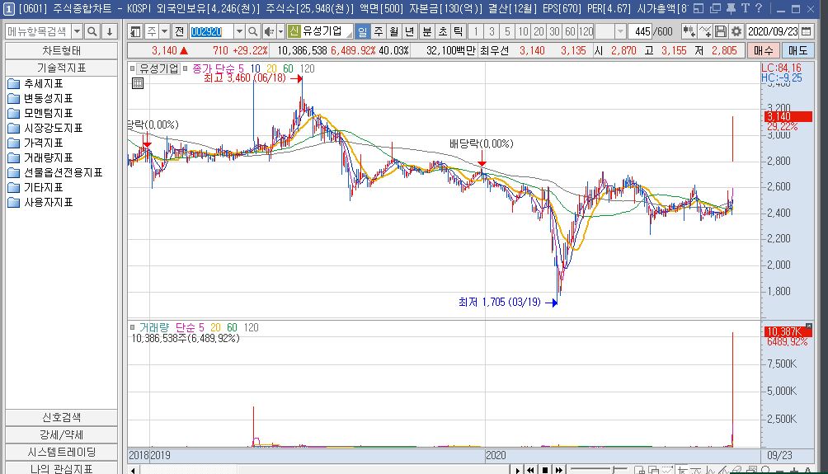Click the fast-forward button under chart
The height and width of the screenshot is (474, 828).
tap(558, 470)
